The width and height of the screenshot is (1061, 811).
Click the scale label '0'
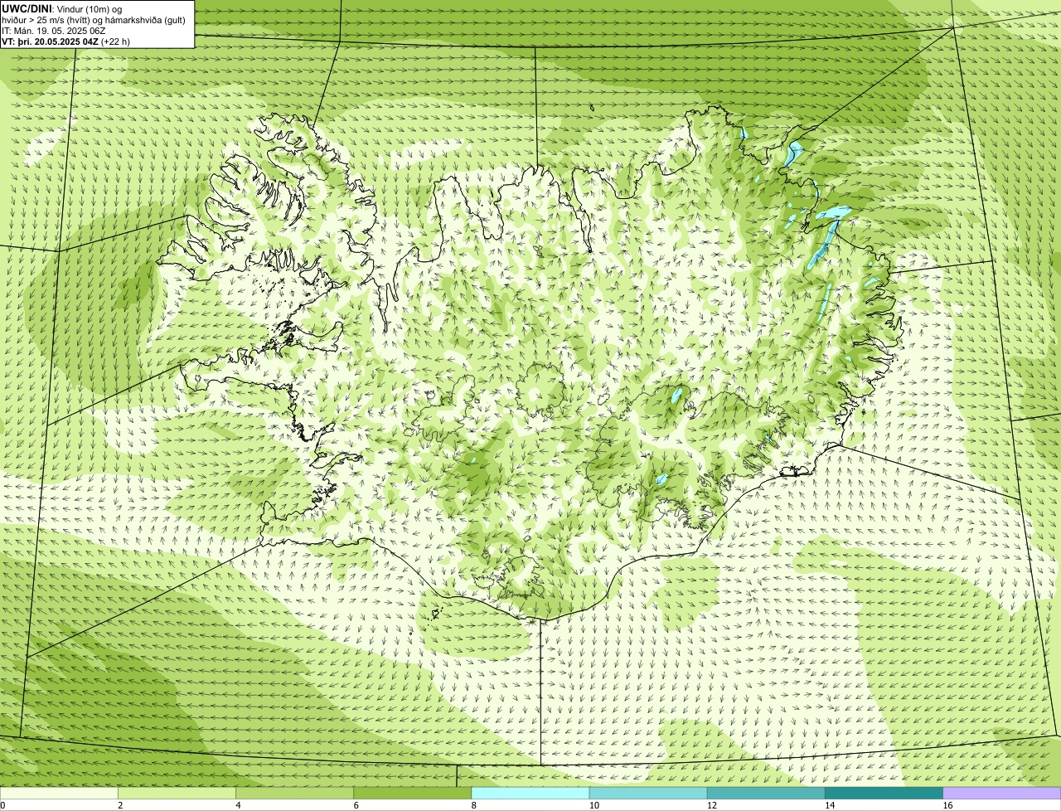click(x=3, y=805)
